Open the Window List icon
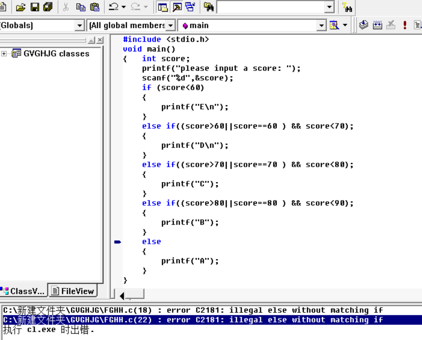 point(190,7)
